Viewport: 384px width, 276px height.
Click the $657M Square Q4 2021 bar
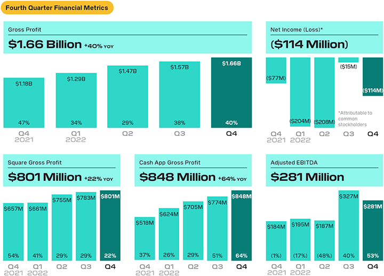click(x=13, y=232)
